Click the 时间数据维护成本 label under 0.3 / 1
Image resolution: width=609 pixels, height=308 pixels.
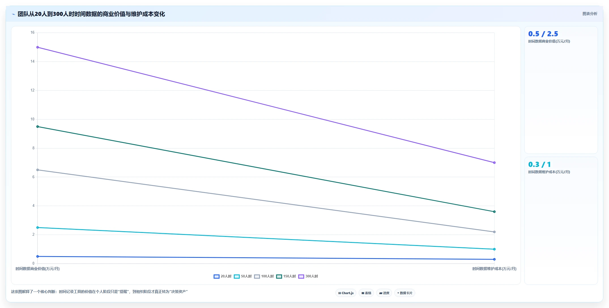(x=549, y=172)
